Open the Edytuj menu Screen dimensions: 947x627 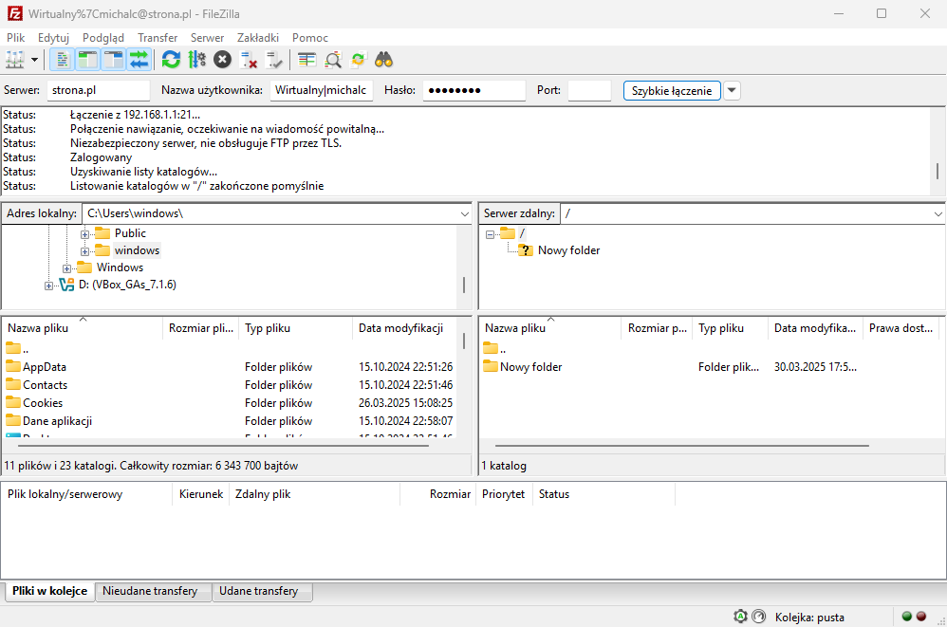coord(53,37)
